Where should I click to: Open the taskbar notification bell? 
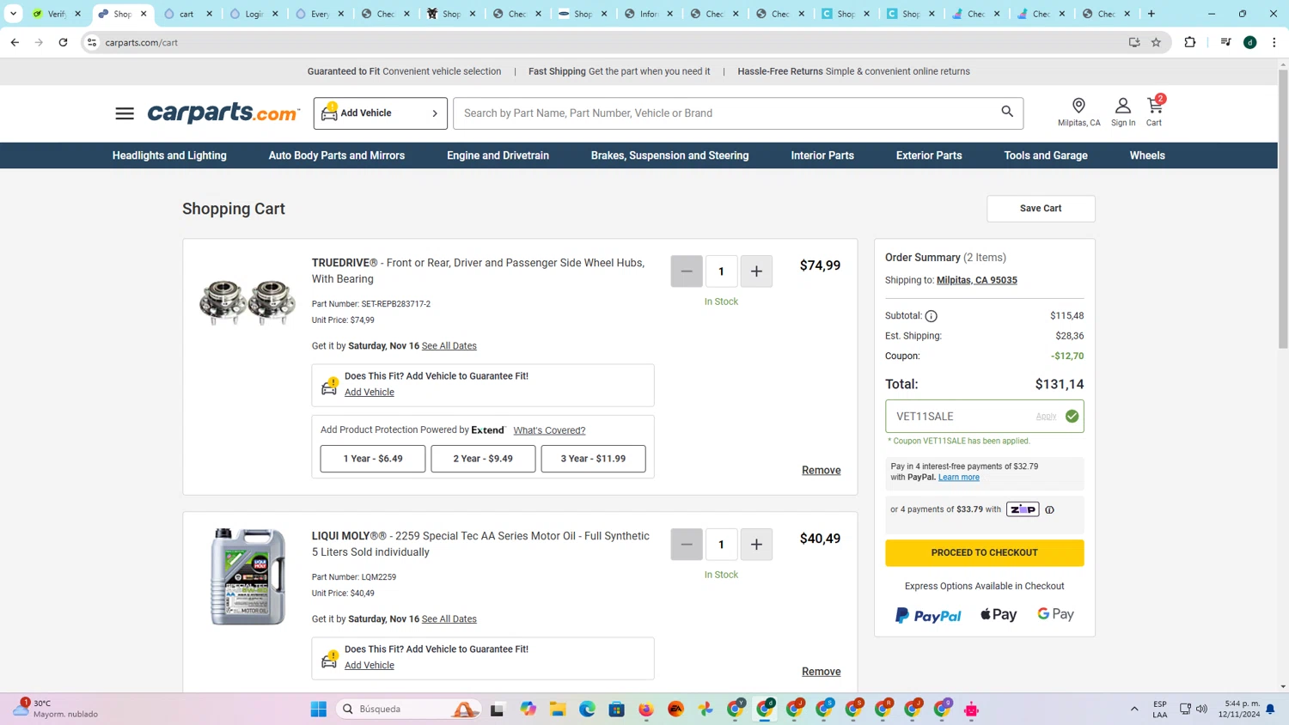click(x=1270, y=710)
